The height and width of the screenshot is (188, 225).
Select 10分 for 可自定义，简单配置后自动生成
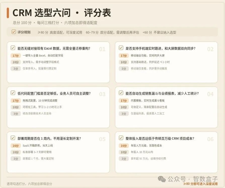click(x=124, y=107)
